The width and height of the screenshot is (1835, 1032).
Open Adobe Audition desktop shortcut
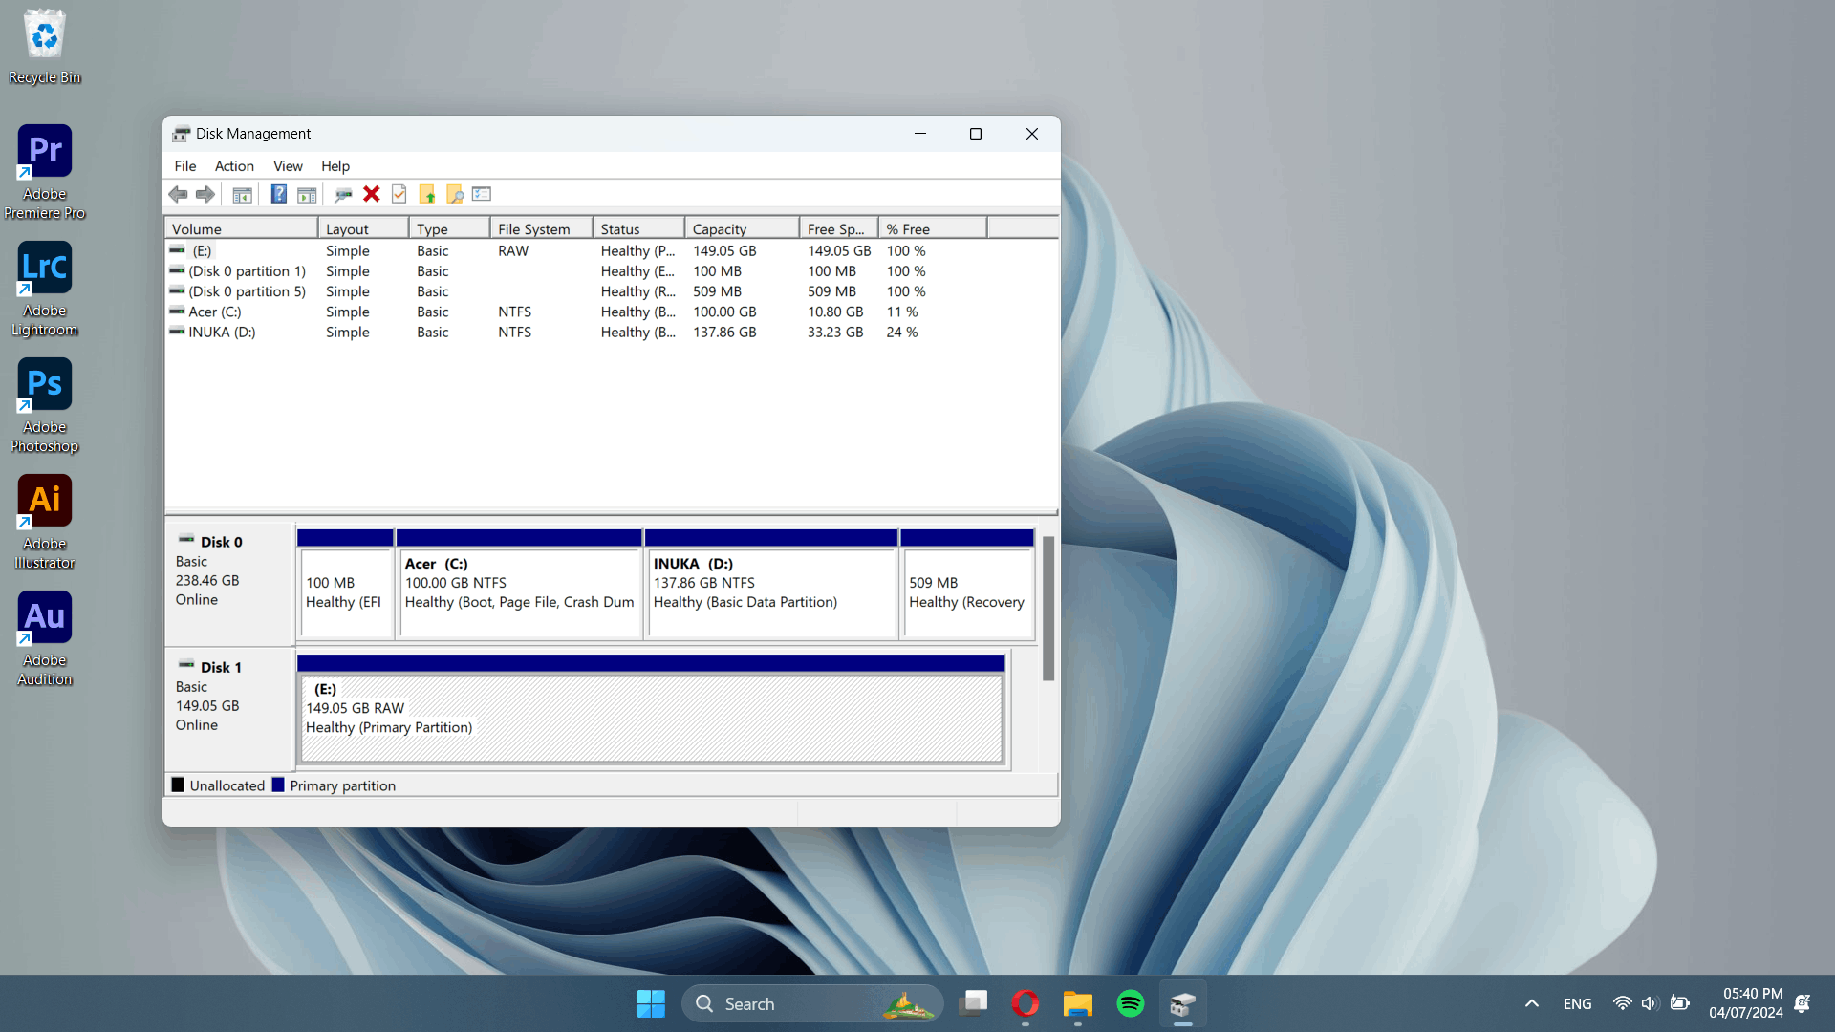coord(44,638)
